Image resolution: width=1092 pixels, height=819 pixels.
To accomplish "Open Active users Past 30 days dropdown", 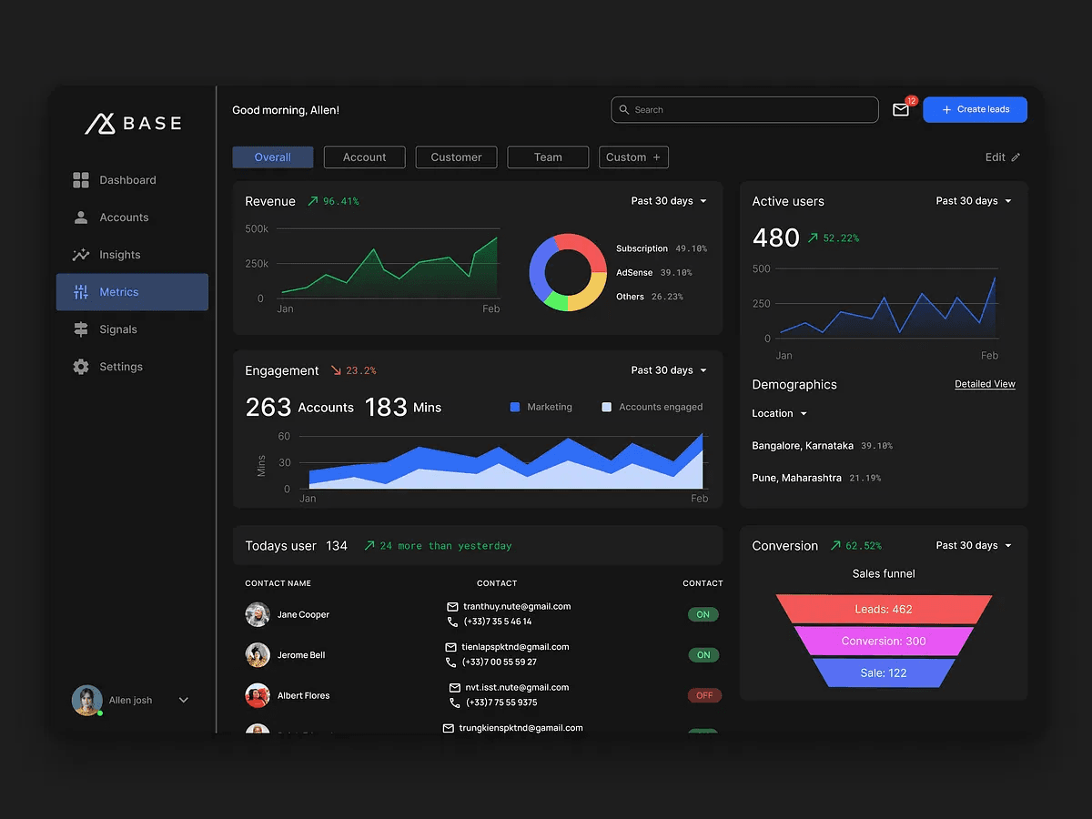I will point(974,201).
